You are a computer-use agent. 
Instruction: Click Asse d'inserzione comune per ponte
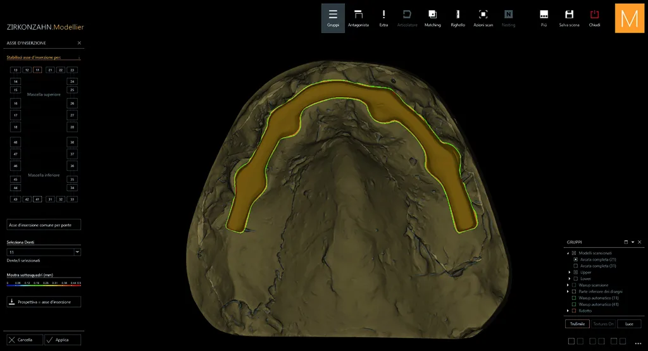click(44, 225)
